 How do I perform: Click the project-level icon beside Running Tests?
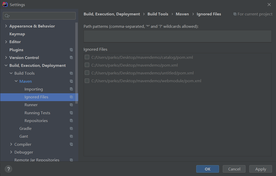click(71, 113)
